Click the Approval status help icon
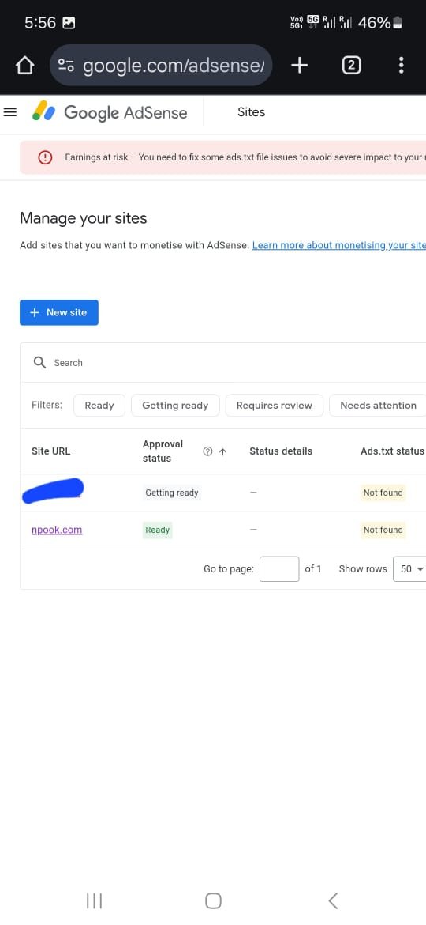Image resolution: width=426 pixels, height=925 pixels. [207, 452]
